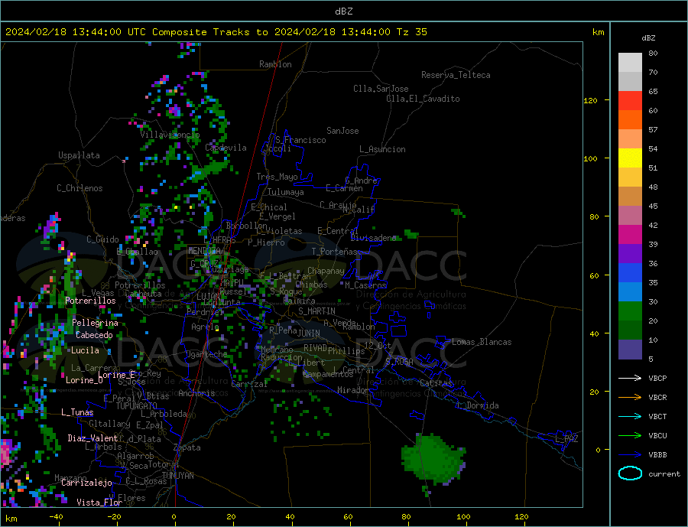This screenshot has width=688, height=527.
Task: Click the L_Dormida label
Action: coord(478,405)
